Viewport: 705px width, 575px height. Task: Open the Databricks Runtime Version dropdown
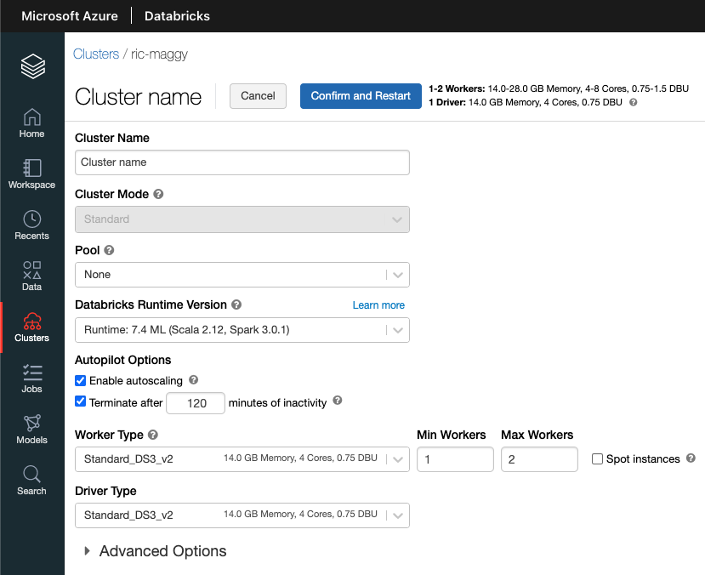(x=242, y=329)
